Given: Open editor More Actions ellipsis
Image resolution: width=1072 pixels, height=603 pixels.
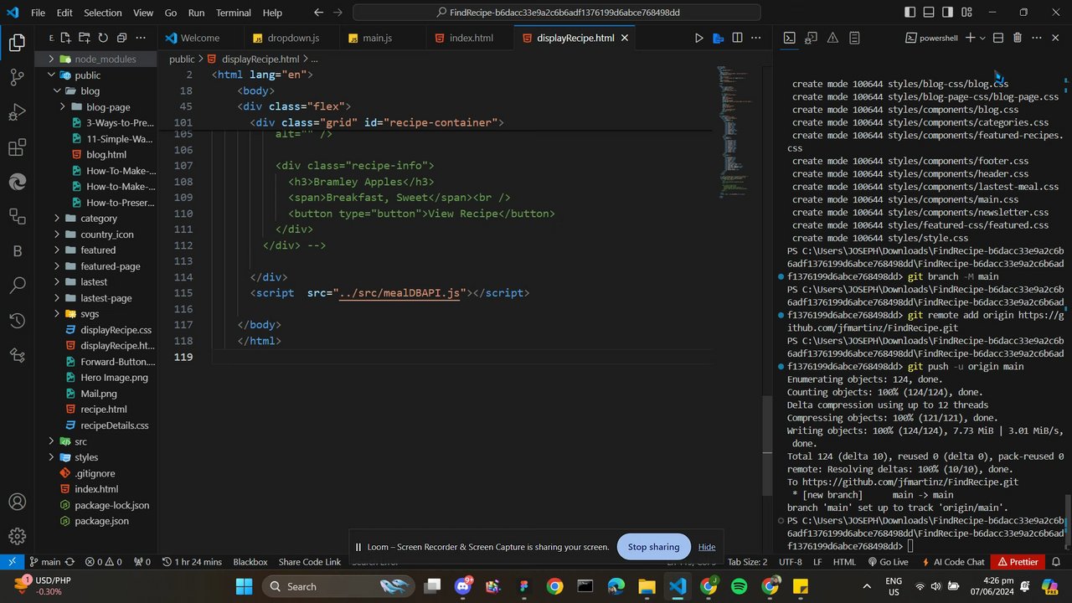Looking at the screenshot, I should [756, 38].
